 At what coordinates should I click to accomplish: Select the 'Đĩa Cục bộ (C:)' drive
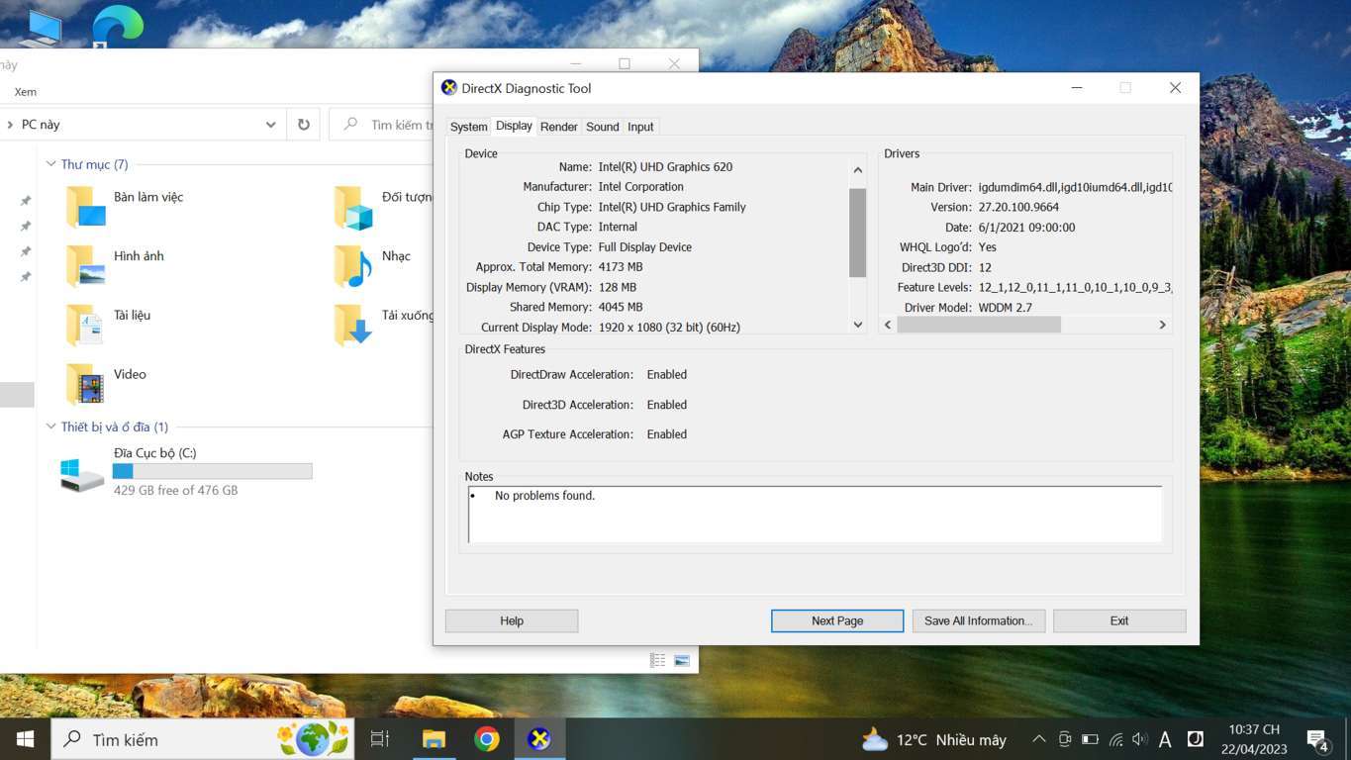(x=185, y=472)
